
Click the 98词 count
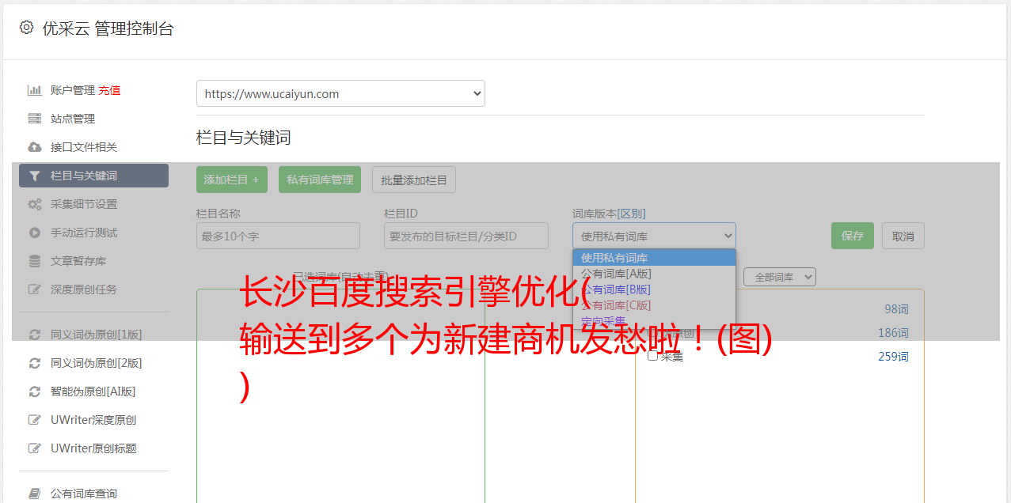coord(896,309)
